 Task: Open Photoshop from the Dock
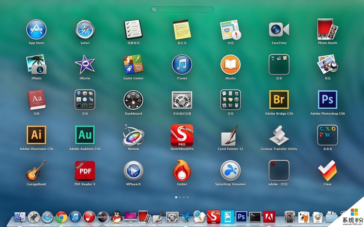(241, 217)
